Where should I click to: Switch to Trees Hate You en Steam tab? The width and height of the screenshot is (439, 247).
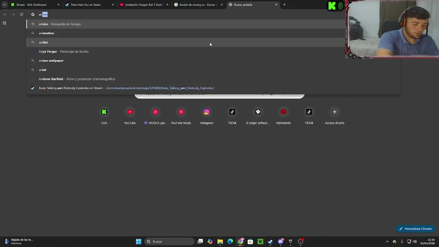[89, 5]
